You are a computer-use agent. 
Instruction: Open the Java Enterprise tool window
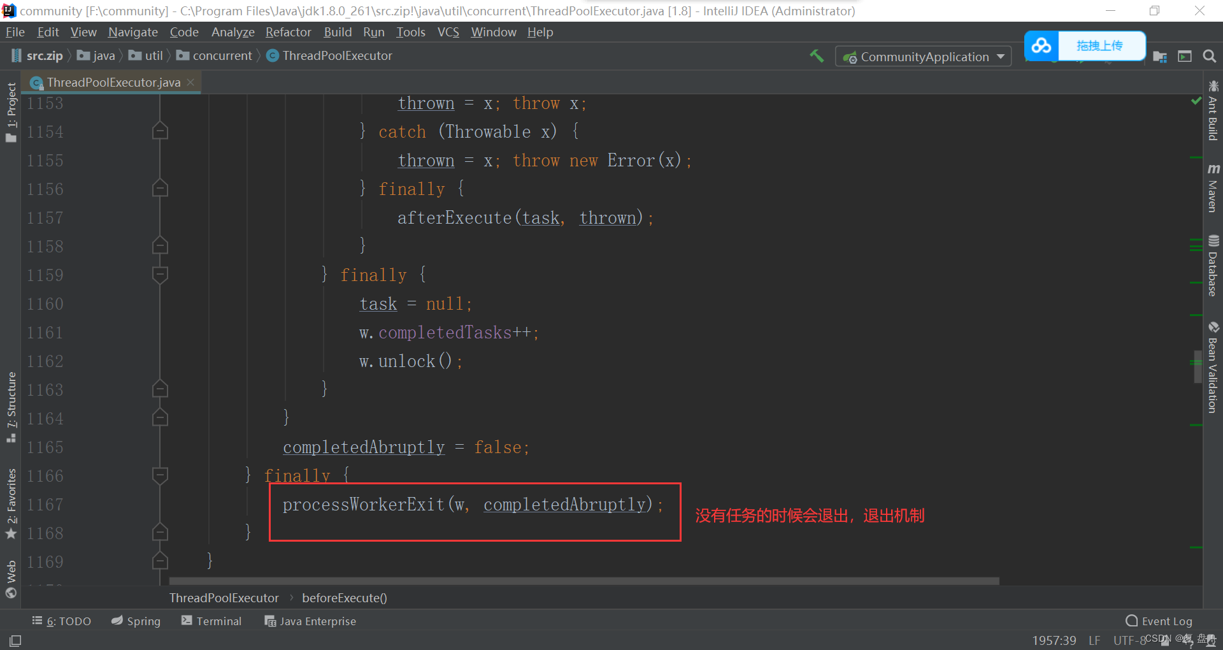(310, 621)
